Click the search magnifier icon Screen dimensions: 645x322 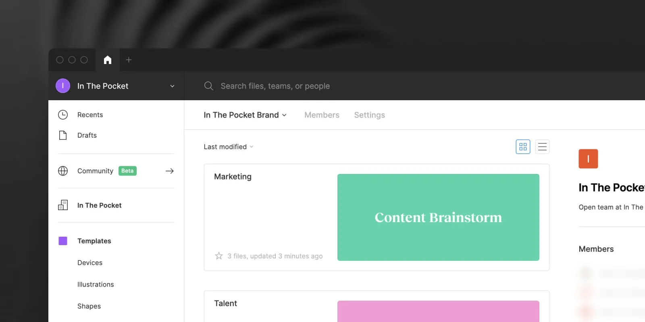[208, 86]
